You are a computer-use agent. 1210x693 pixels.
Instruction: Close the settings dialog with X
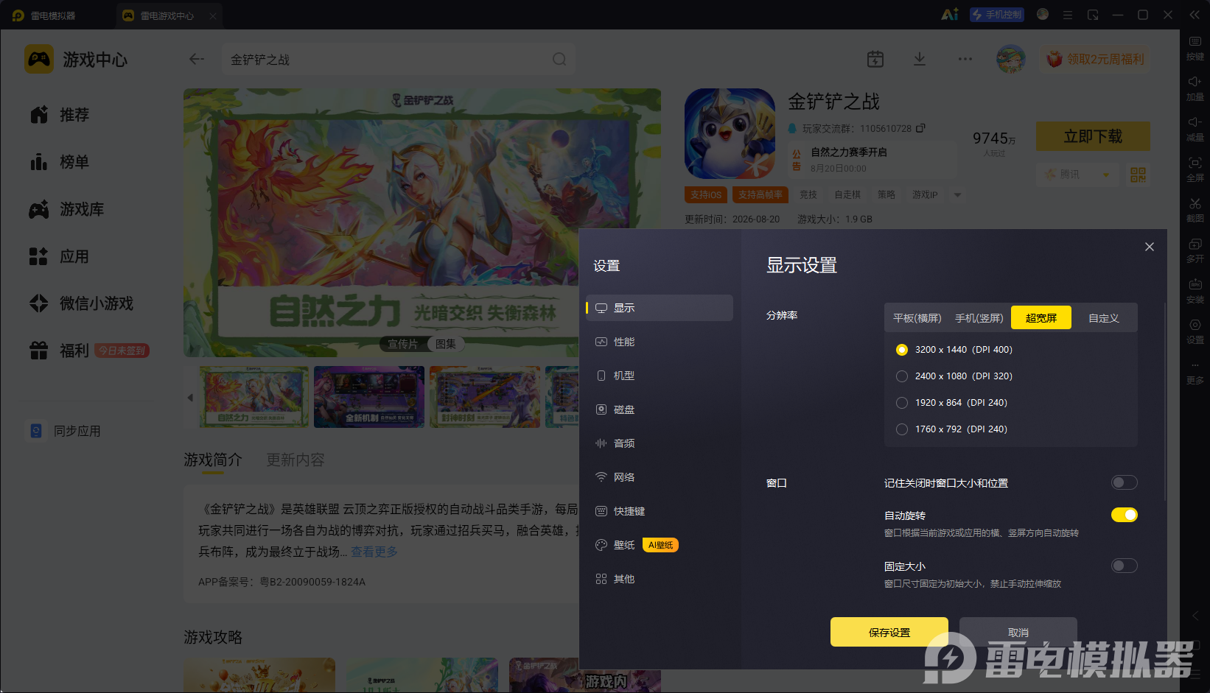pyautogui.click(x=1150, y=247)
